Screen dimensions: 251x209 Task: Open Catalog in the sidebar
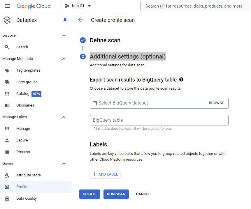tap(23, 94)
